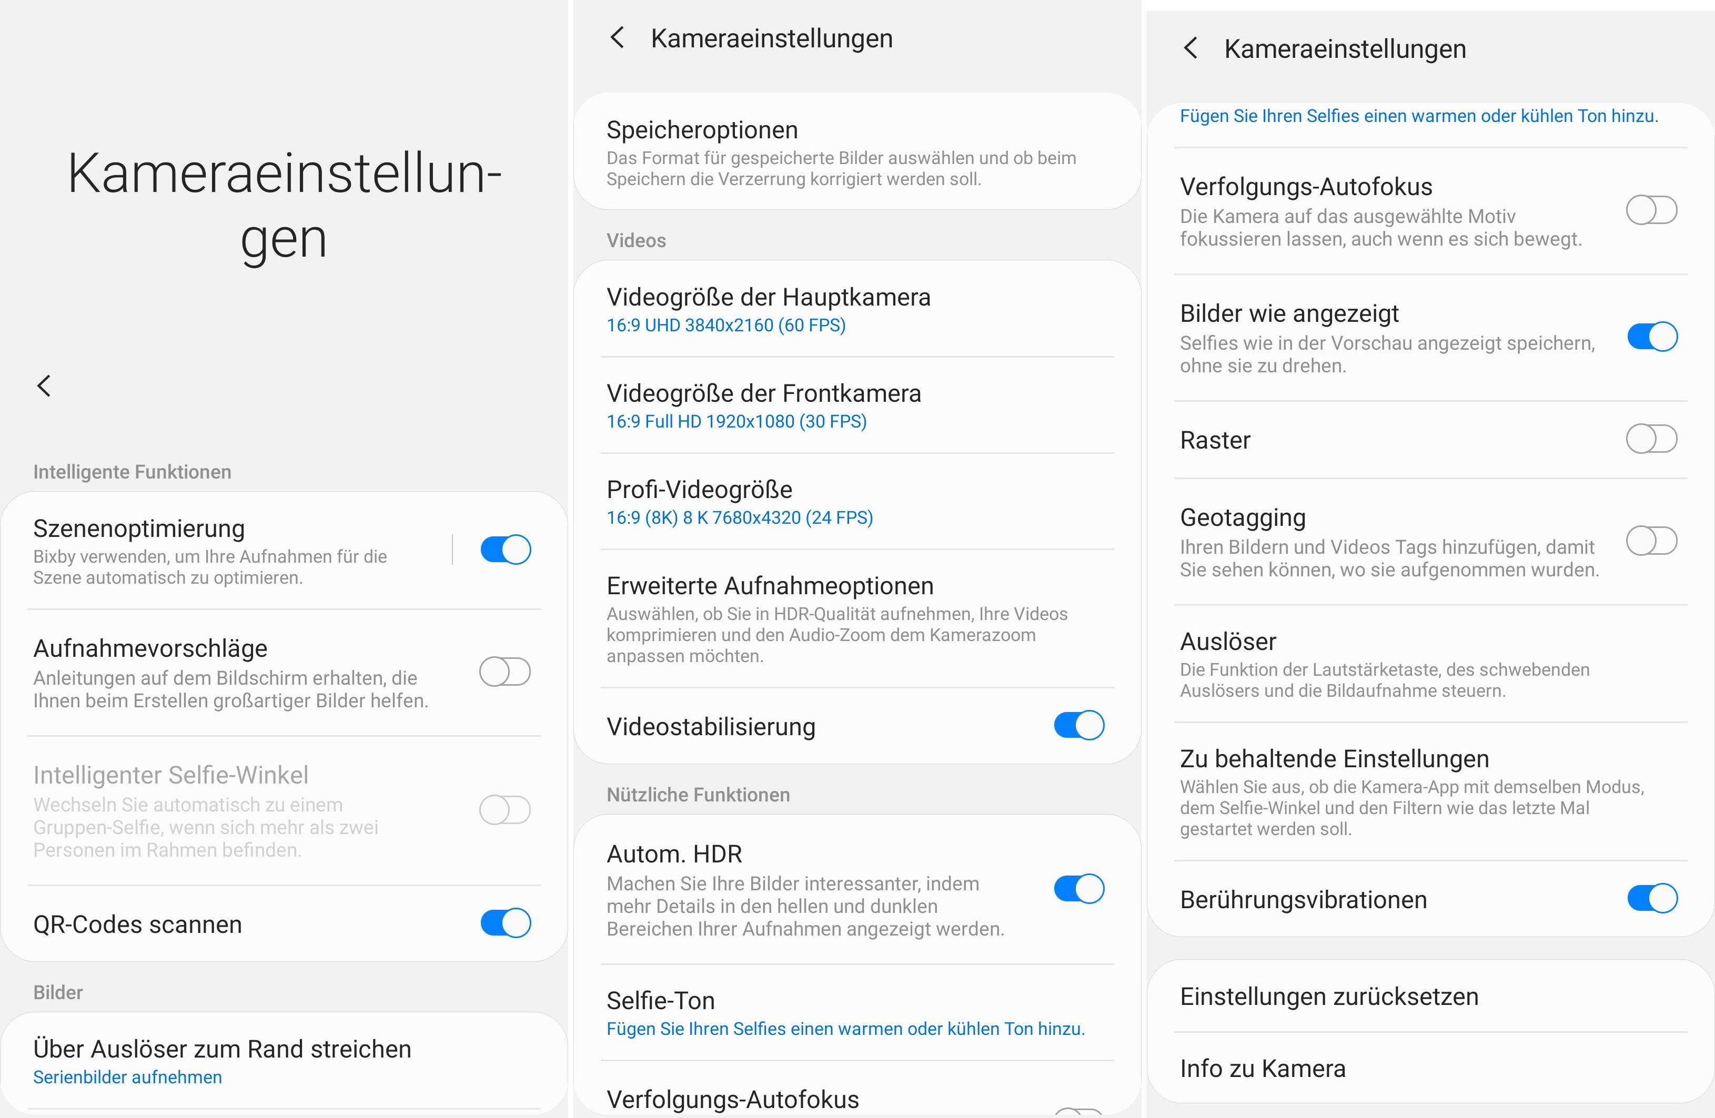Screen dimensions: 1715x1118
Task: Enable Geotagging switch
Action: tap(1651, 541)
